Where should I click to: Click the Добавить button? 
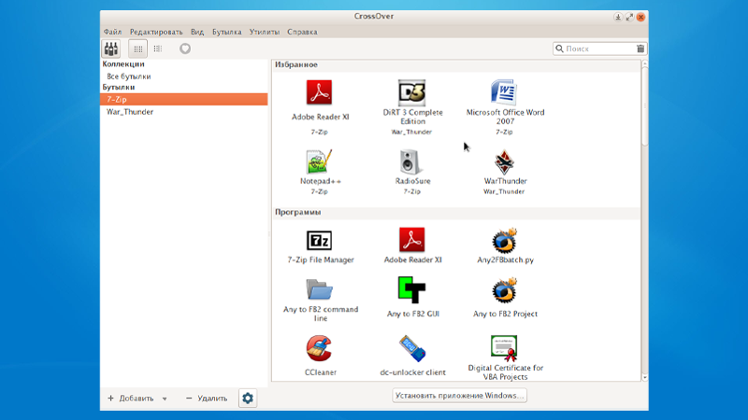tap(131, 399)
